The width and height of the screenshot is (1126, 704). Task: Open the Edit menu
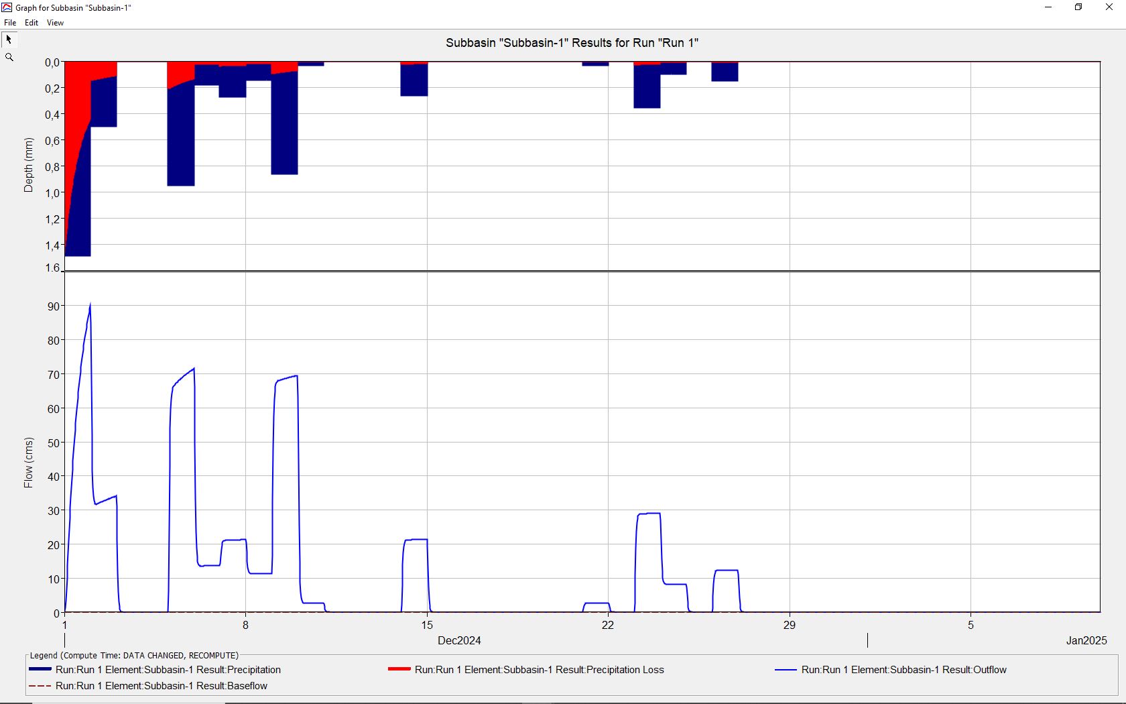click(x=32, y=23)
